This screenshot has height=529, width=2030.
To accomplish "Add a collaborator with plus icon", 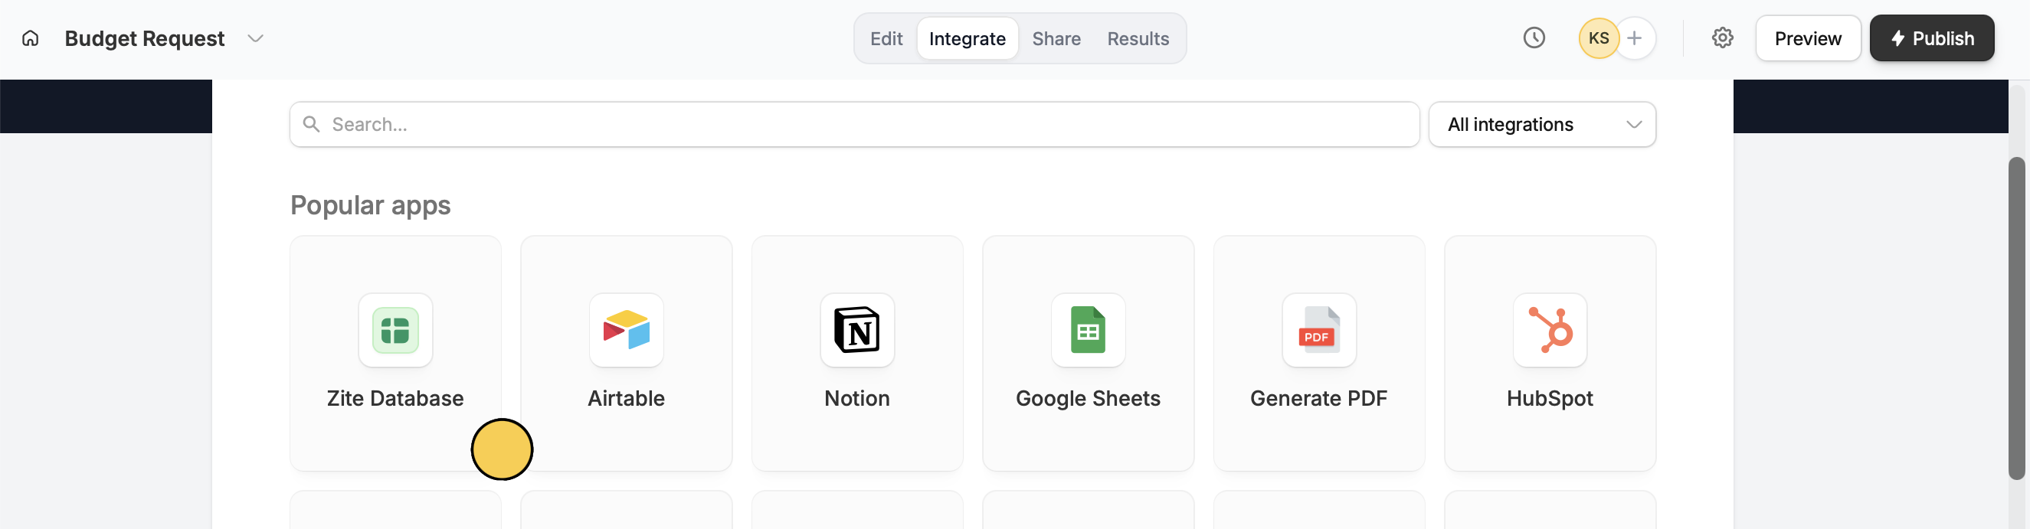I will (1635, 38).
